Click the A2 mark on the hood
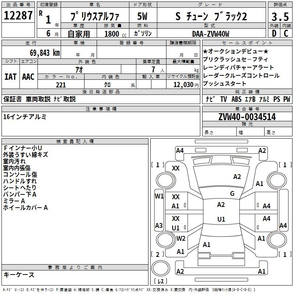The width and height of the screenshot is (294, 294). tap(237, 177)
